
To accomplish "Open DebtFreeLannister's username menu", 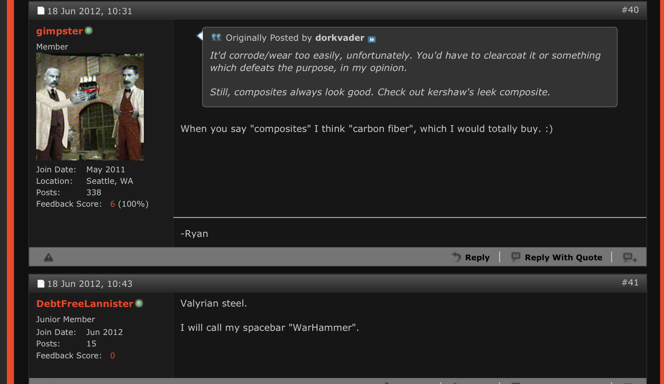I will coord(85,304).
